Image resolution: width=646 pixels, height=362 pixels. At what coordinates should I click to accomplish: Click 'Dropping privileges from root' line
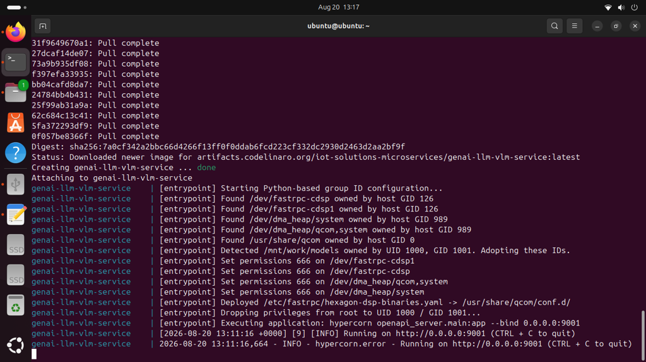click(256, 313)
